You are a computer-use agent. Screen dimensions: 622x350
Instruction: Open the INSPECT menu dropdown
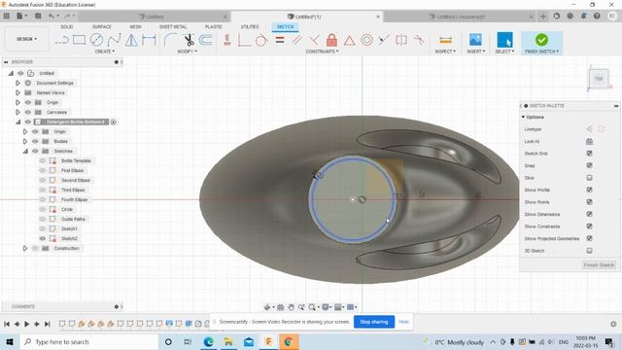click(445, 52)
